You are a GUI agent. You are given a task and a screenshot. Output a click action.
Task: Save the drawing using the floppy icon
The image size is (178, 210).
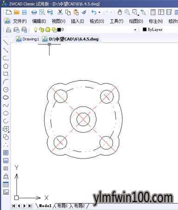click(25, 13)
